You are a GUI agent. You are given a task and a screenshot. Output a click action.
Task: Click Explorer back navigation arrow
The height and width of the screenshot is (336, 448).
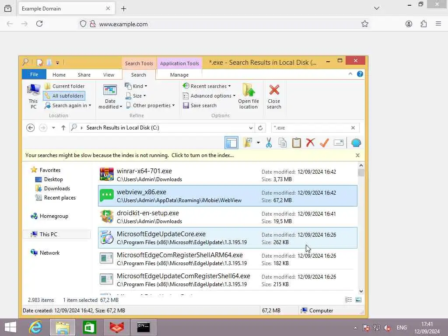coord(31,128)
